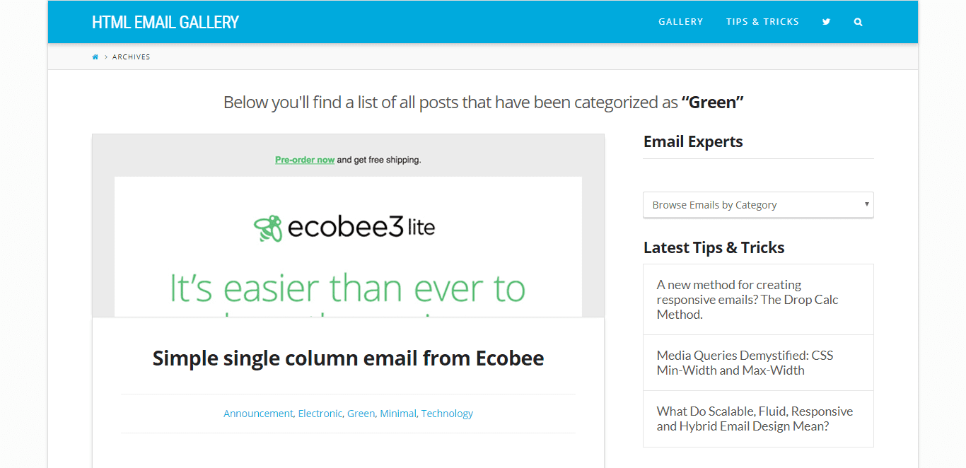The height and width of the screenshot is (468, 966).
Task: Open the Drop Calc Method article link
Action: [747, 300]
